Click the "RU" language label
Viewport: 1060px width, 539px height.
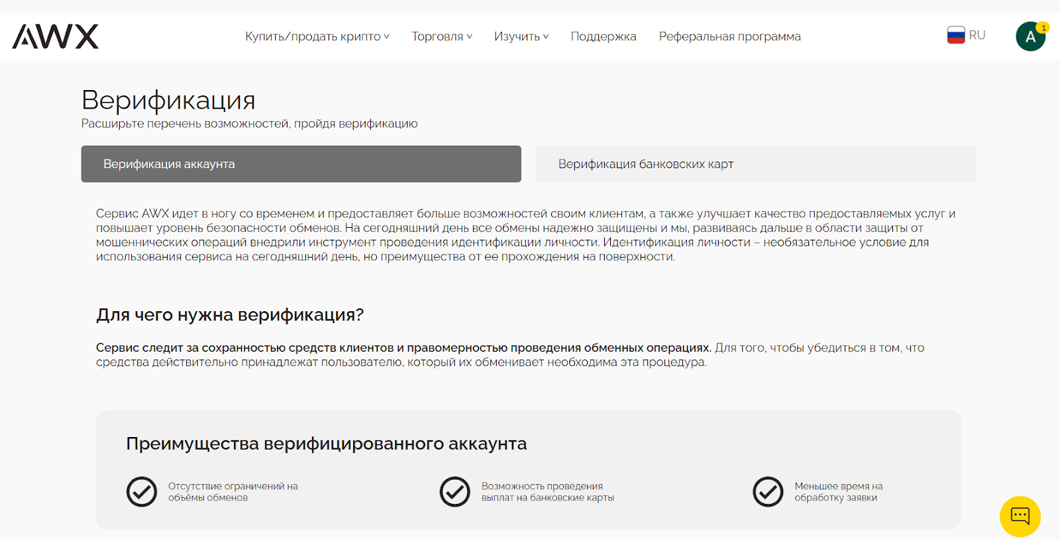(977, 35)
